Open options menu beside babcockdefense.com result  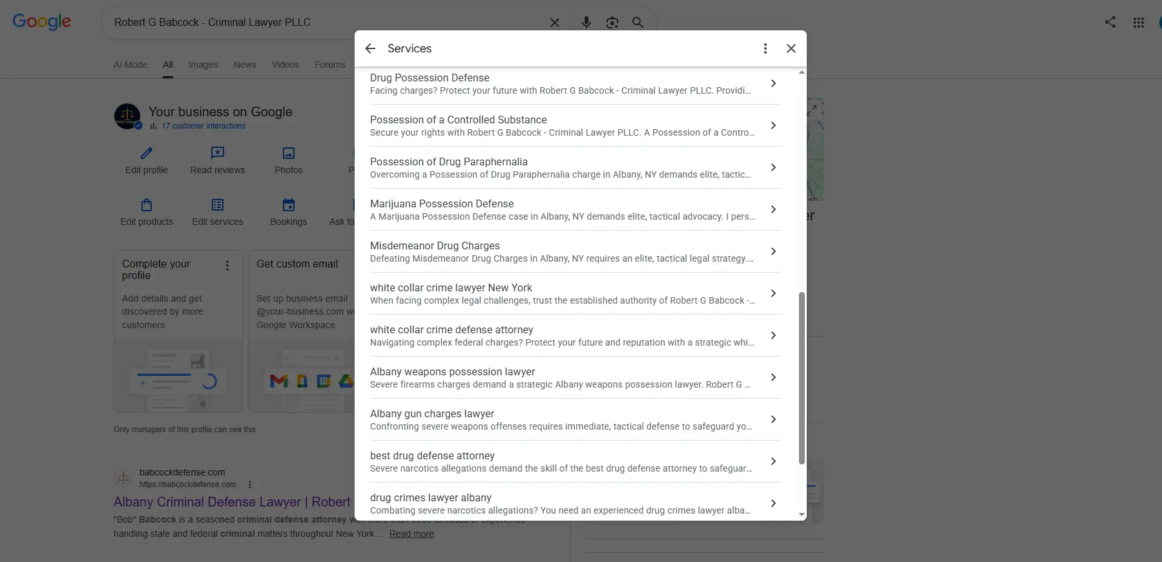pos(250,484)
